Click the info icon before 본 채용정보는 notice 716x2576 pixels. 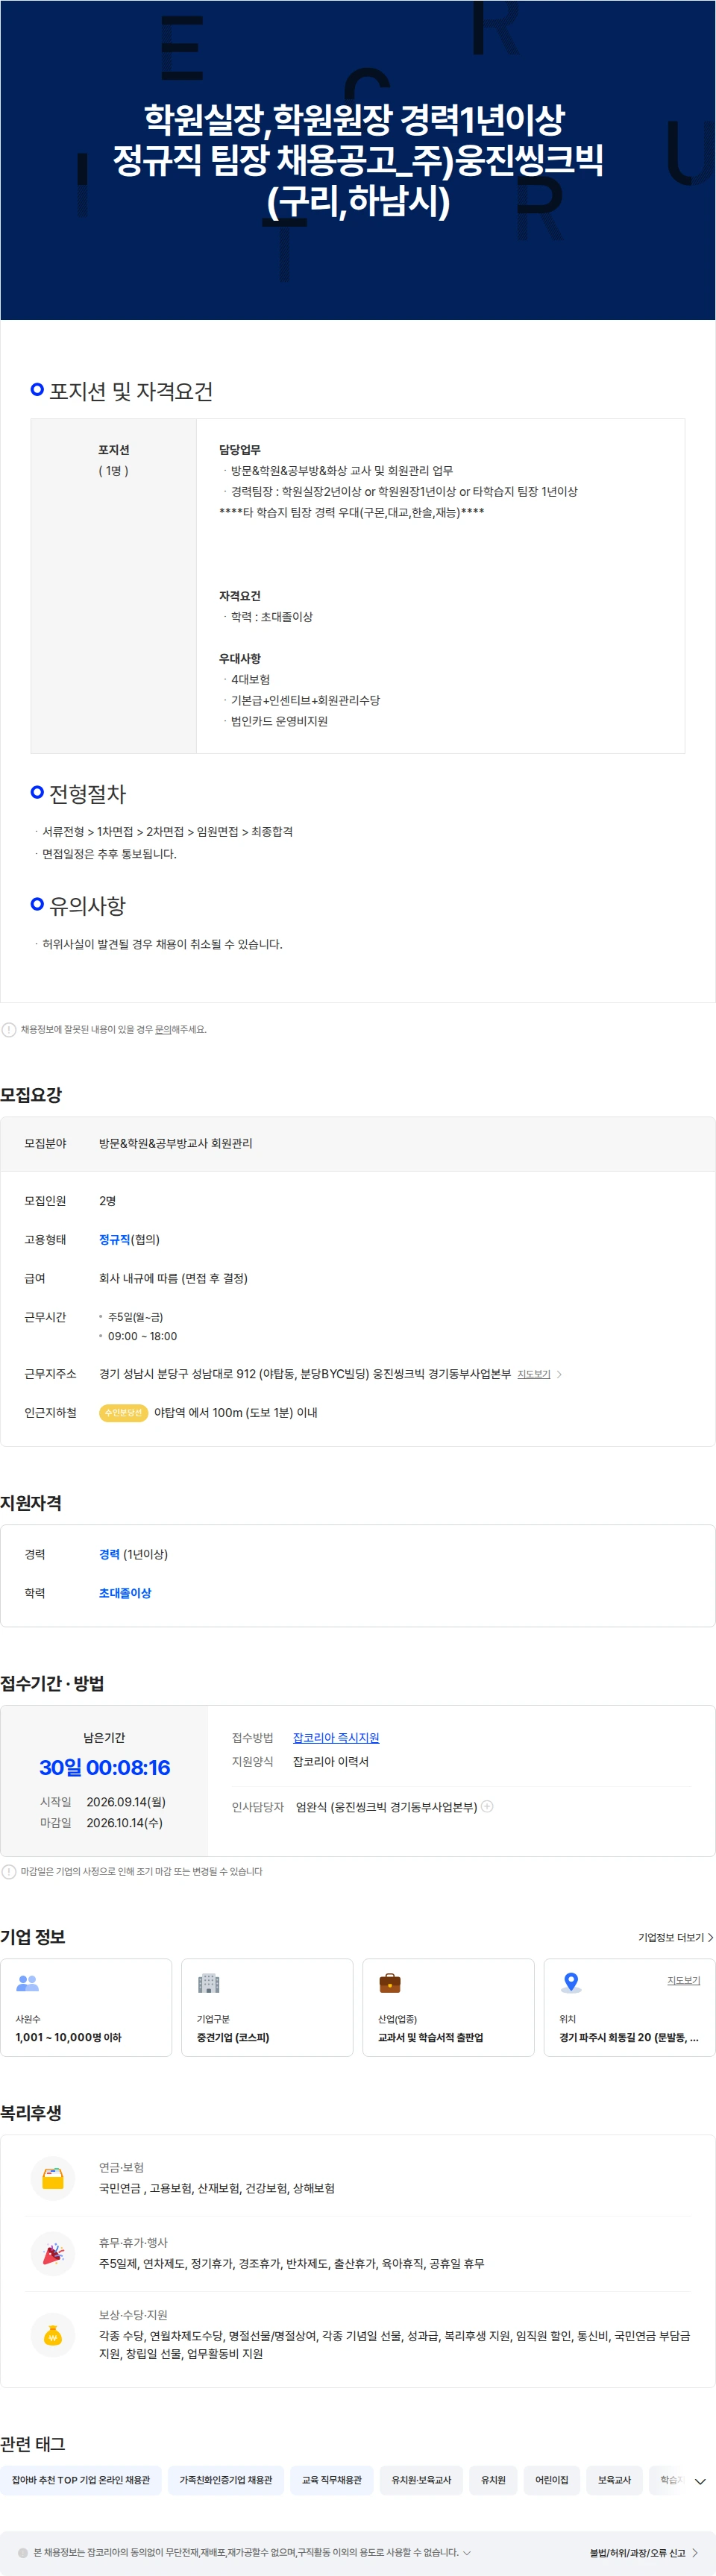click(23, 2553)
